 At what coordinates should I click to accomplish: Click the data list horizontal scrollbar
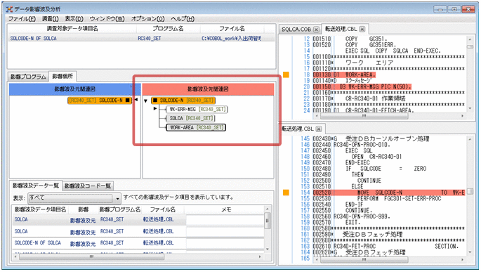click(92, 257)
